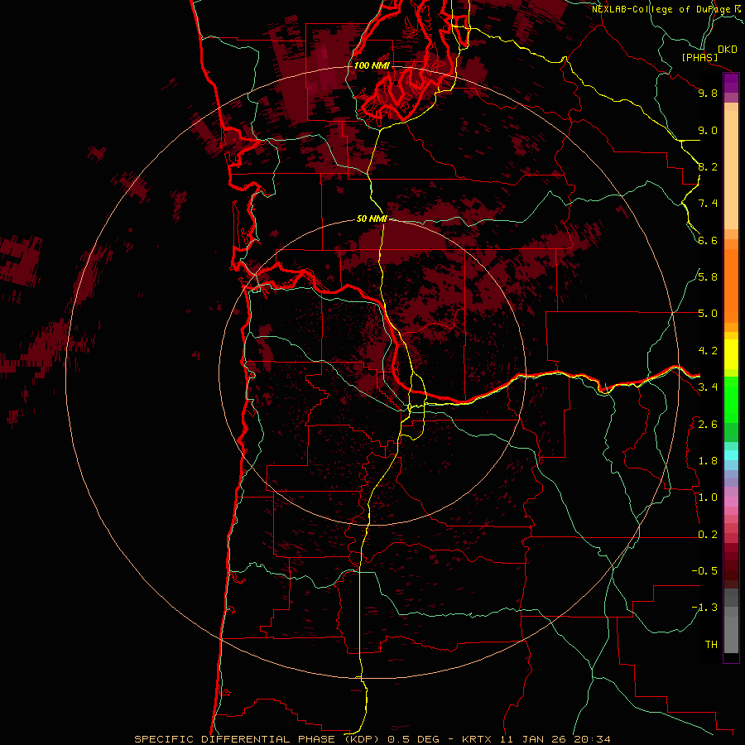Viewport: 745px width, 745px height.
Task: Click the 4.2 value on the color scale
Action: point(708,351)
